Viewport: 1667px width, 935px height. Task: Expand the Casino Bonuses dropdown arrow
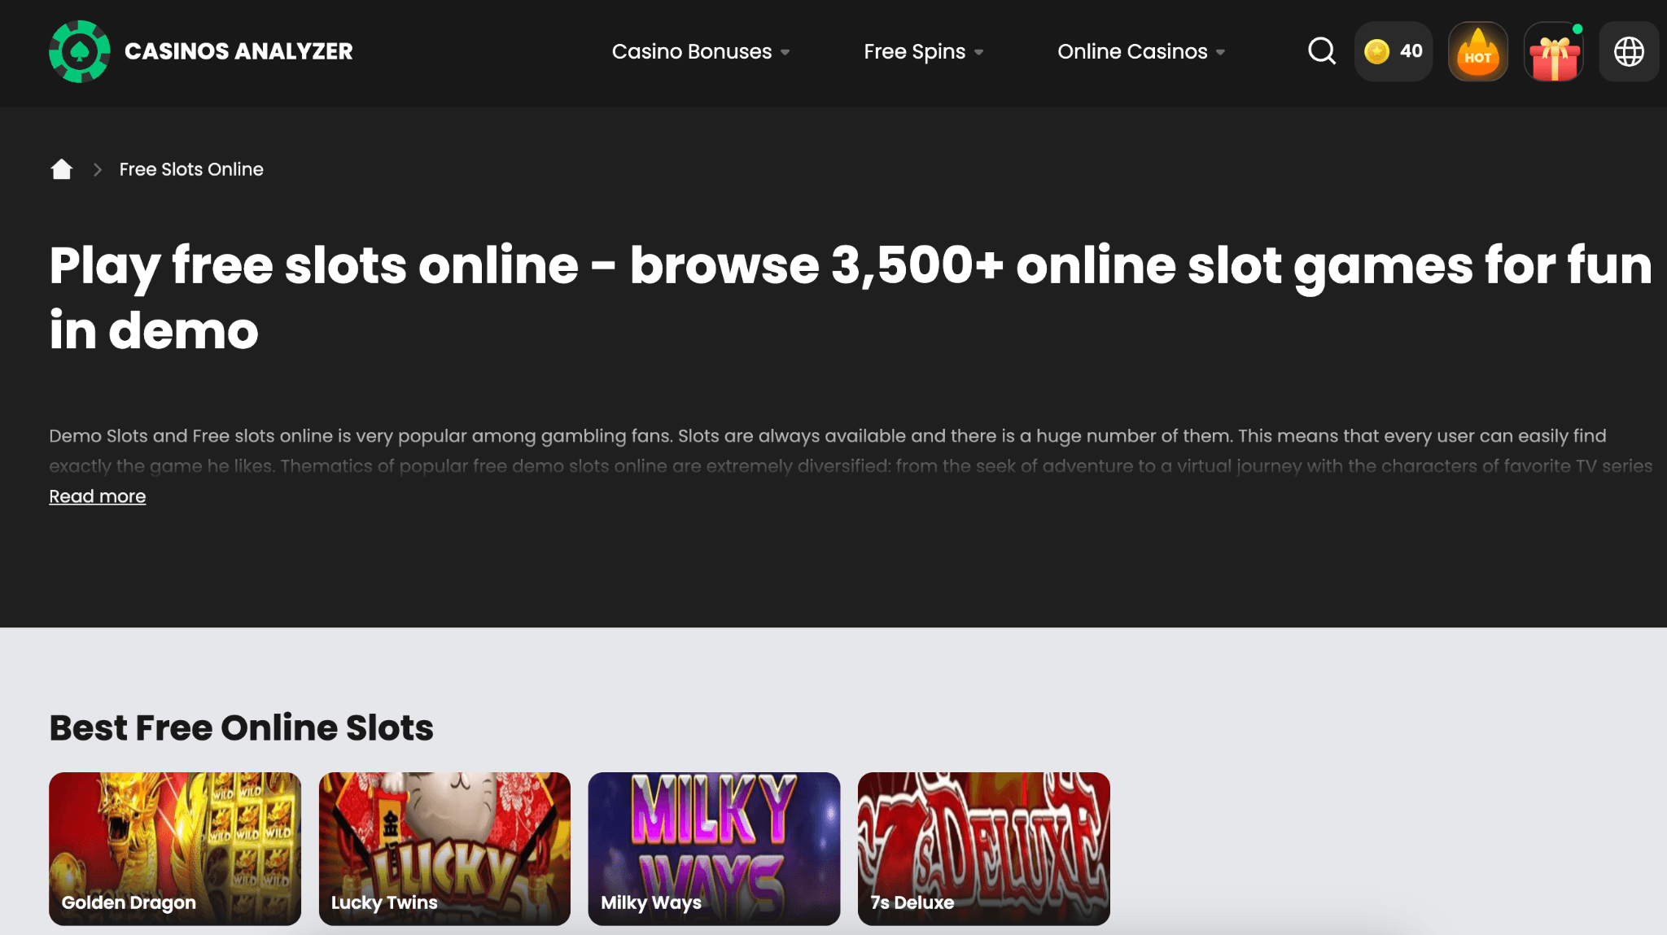785,52
